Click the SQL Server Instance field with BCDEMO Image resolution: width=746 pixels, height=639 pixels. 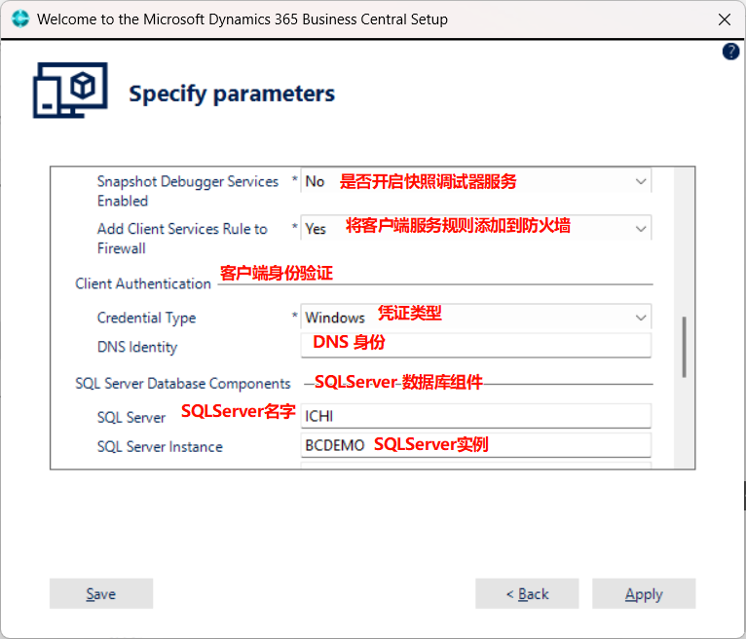coord(476,445)
